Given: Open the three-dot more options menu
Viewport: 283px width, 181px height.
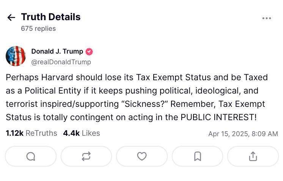Looking at the screenshot, I should click(x=267, y=18).
